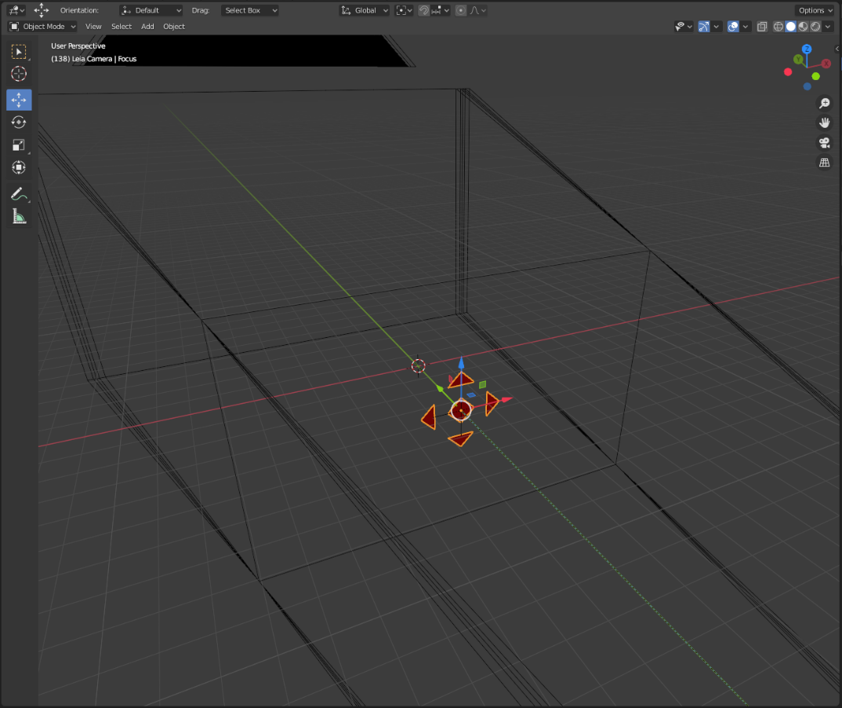Screen dimensions: 842x708
Task: Activate the 3D Cursor tool
Action: point(19,74)
